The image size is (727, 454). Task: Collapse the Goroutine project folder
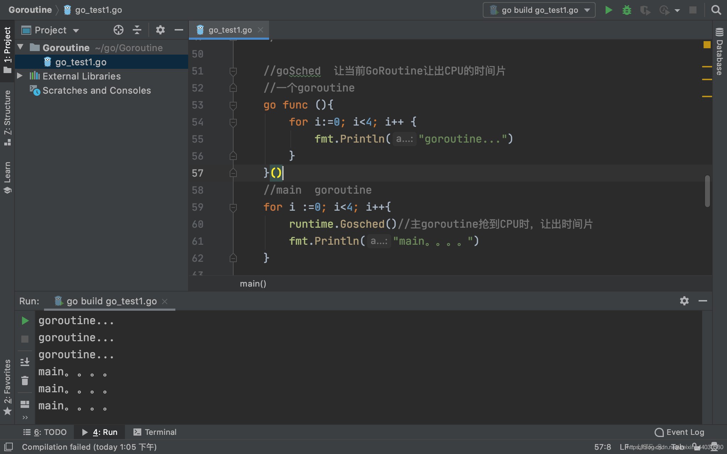pyautogui.click(x=20, y=47)
